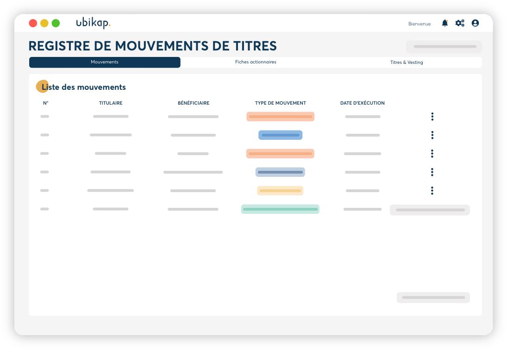
Task: Open the settings gear icon
Action: 460,23
